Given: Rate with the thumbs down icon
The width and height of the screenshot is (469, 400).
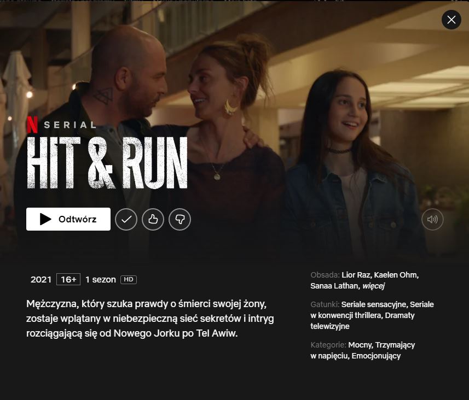Looking at the screenshot, I should click(x=180, y=219).
